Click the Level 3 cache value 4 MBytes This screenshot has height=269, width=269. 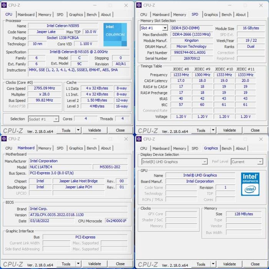tap(97, 106)
